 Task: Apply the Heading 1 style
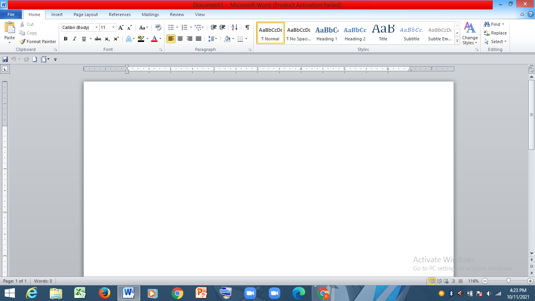click(327, 33)
